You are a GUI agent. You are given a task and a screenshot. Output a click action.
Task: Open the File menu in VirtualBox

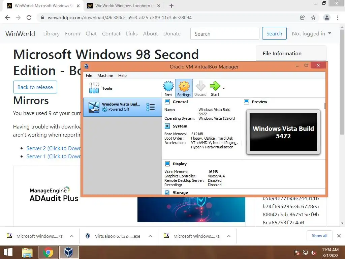[89, 76]
